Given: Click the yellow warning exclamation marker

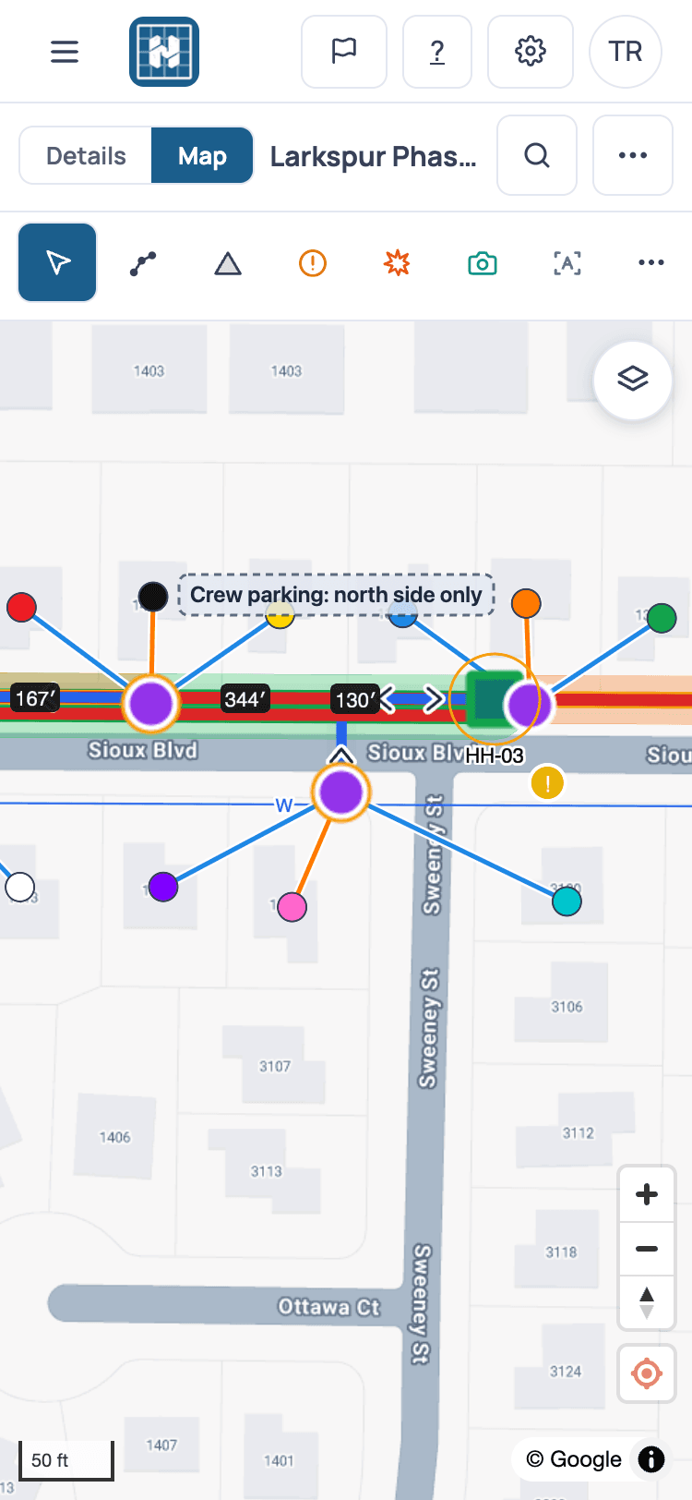Looking at the screenshot, I should (547, 783).
